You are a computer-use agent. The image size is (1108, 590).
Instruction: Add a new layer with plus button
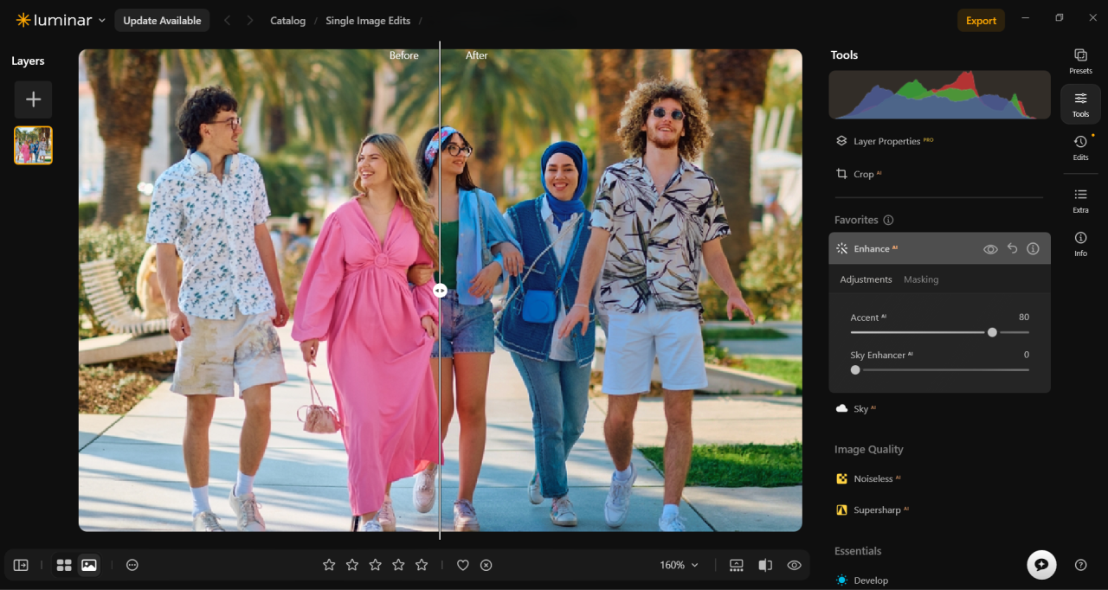point(33,99)
